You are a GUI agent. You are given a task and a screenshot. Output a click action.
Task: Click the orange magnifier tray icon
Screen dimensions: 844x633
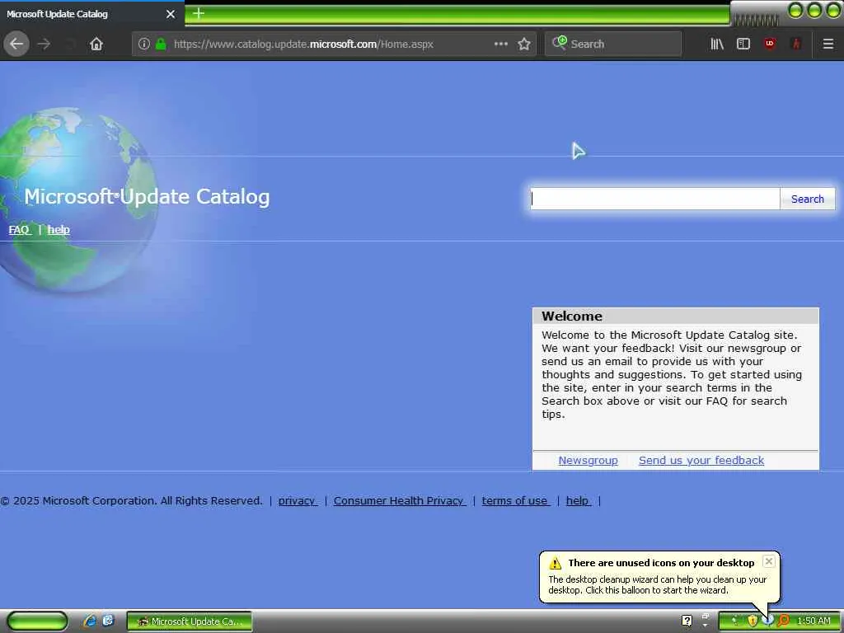(783, 621)
